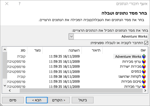150x106 pixels.
Task: Close the data connection wizard dialog
Action: coord(7,4)
